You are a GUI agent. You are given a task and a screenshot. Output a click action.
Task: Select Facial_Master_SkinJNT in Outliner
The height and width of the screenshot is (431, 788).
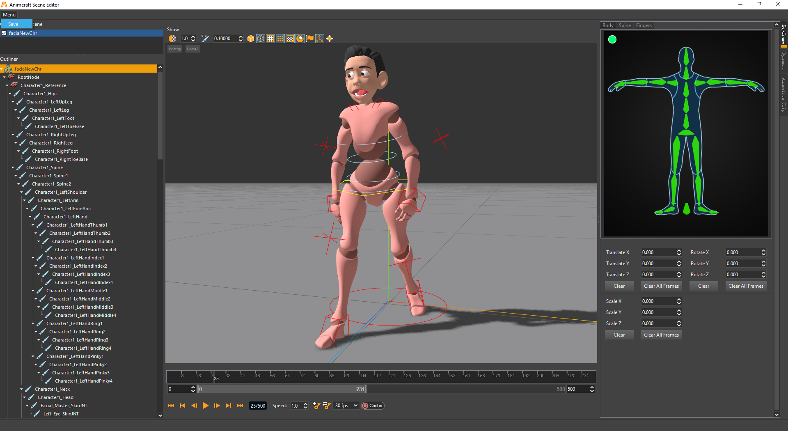(x=64, y=406)
